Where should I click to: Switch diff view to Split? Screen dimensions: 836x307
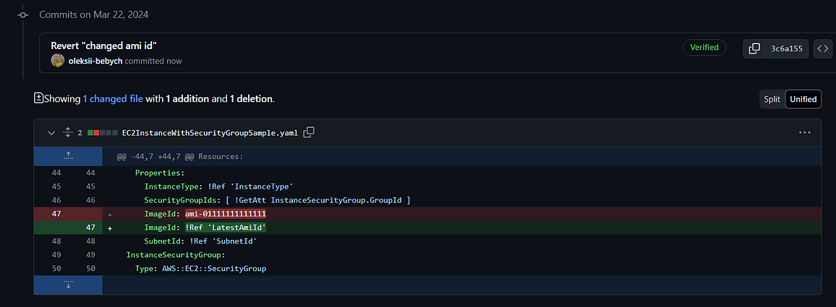pyautogui.click(x=772, y=99)
